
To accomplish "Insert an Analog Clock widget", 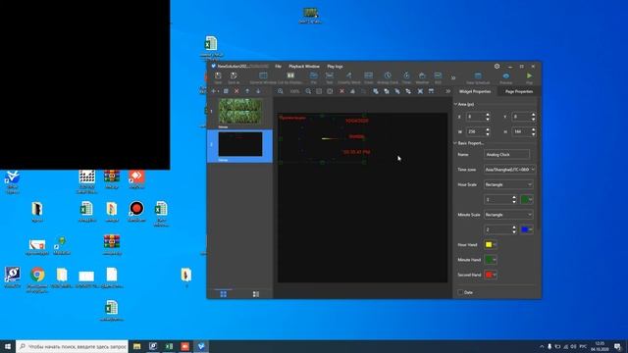I will point(388,77).
